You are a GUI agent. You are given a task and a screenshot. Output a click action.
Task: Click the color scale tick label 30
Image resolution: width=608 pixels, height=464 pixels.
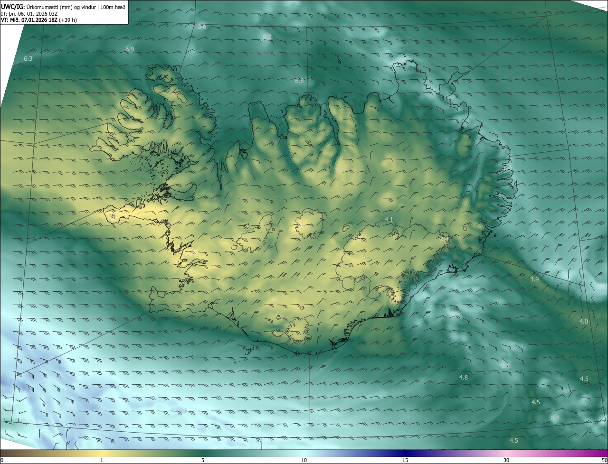[506, 461]
